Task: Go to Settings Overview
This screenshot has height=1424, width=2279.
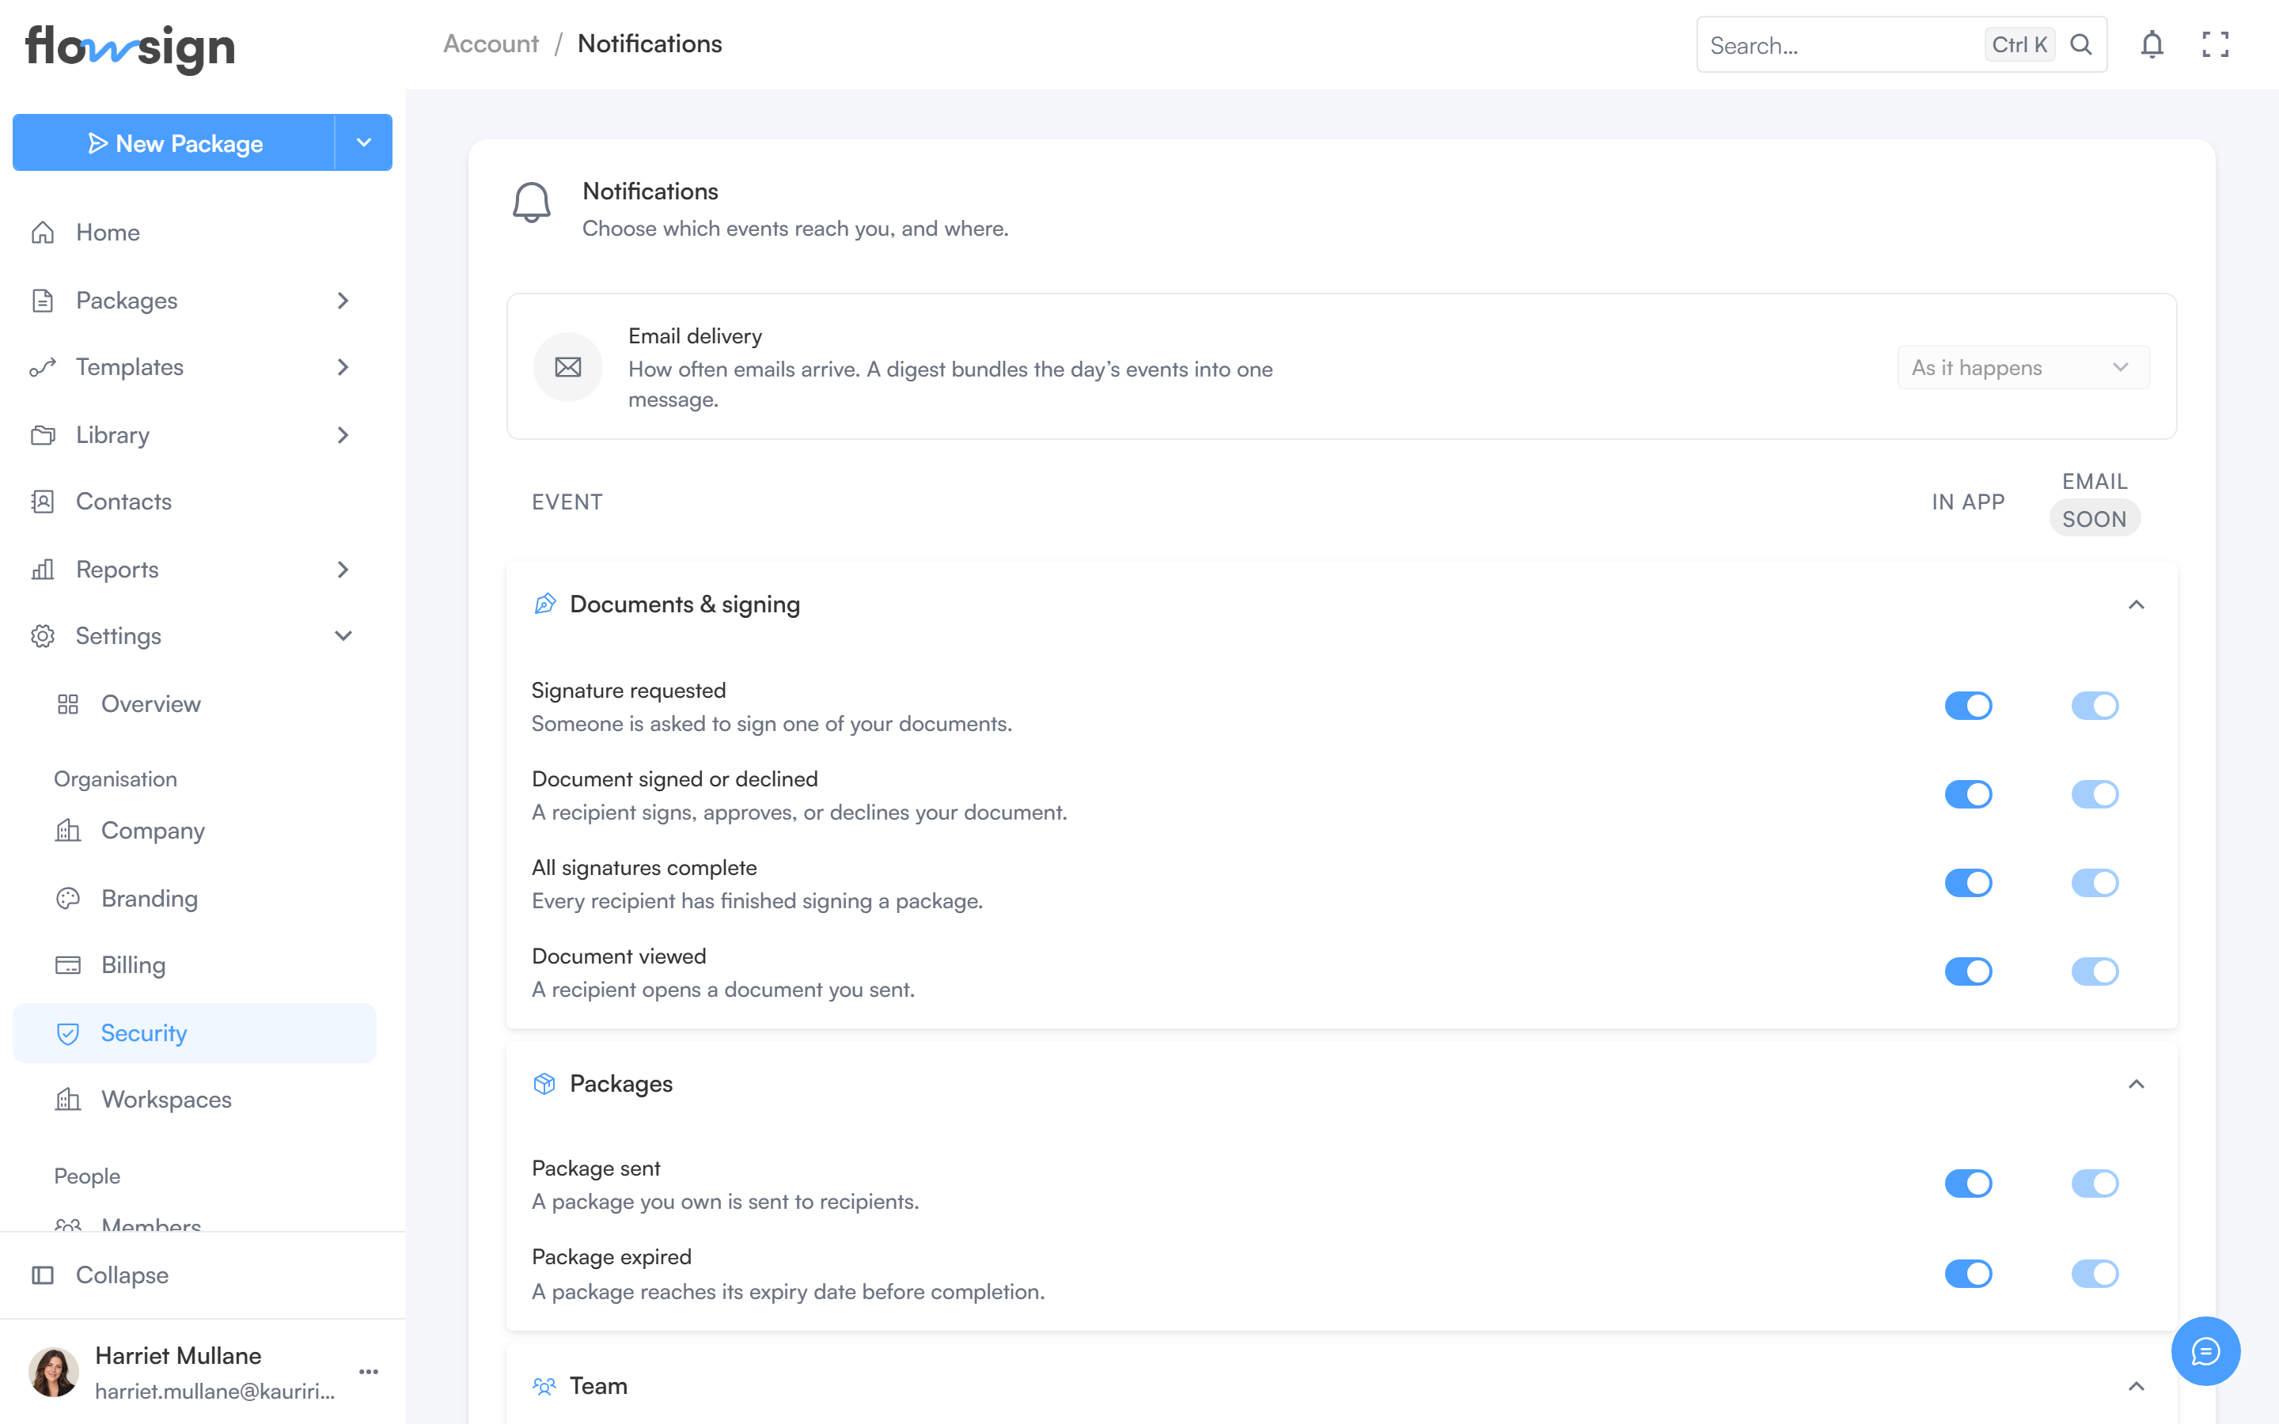Action: pyautogui.click(x=195, y=703)
